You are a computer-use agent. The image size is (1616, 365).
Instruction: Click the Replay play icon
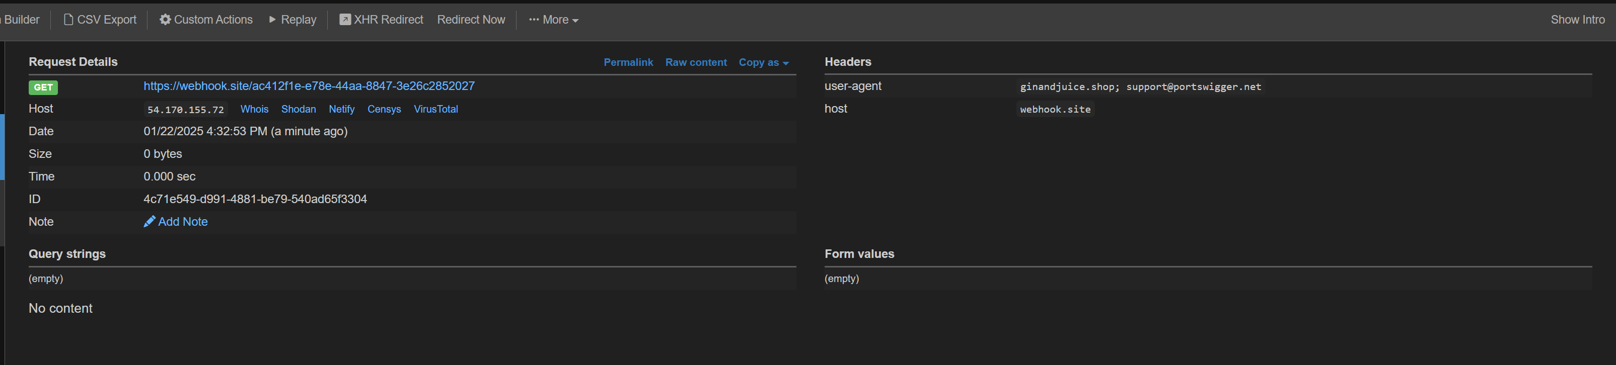272,20
